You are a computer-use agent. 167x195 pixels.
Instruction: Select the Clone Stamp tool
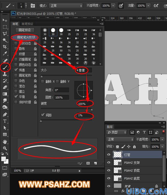click(5, 74)
